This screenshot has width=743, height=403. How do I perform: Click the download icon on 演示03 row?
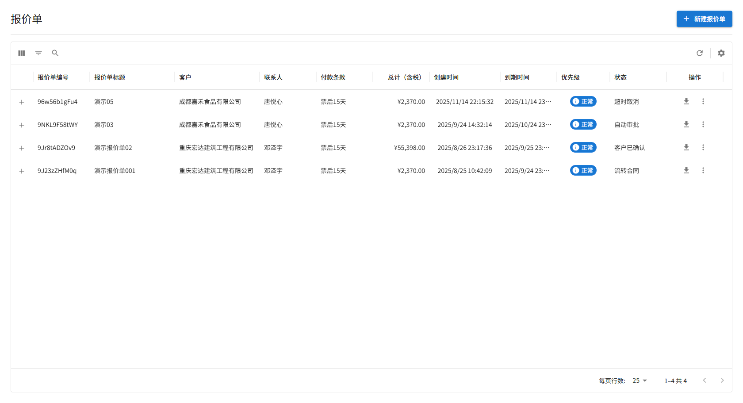pyautogui.click(x=686, y=124)
